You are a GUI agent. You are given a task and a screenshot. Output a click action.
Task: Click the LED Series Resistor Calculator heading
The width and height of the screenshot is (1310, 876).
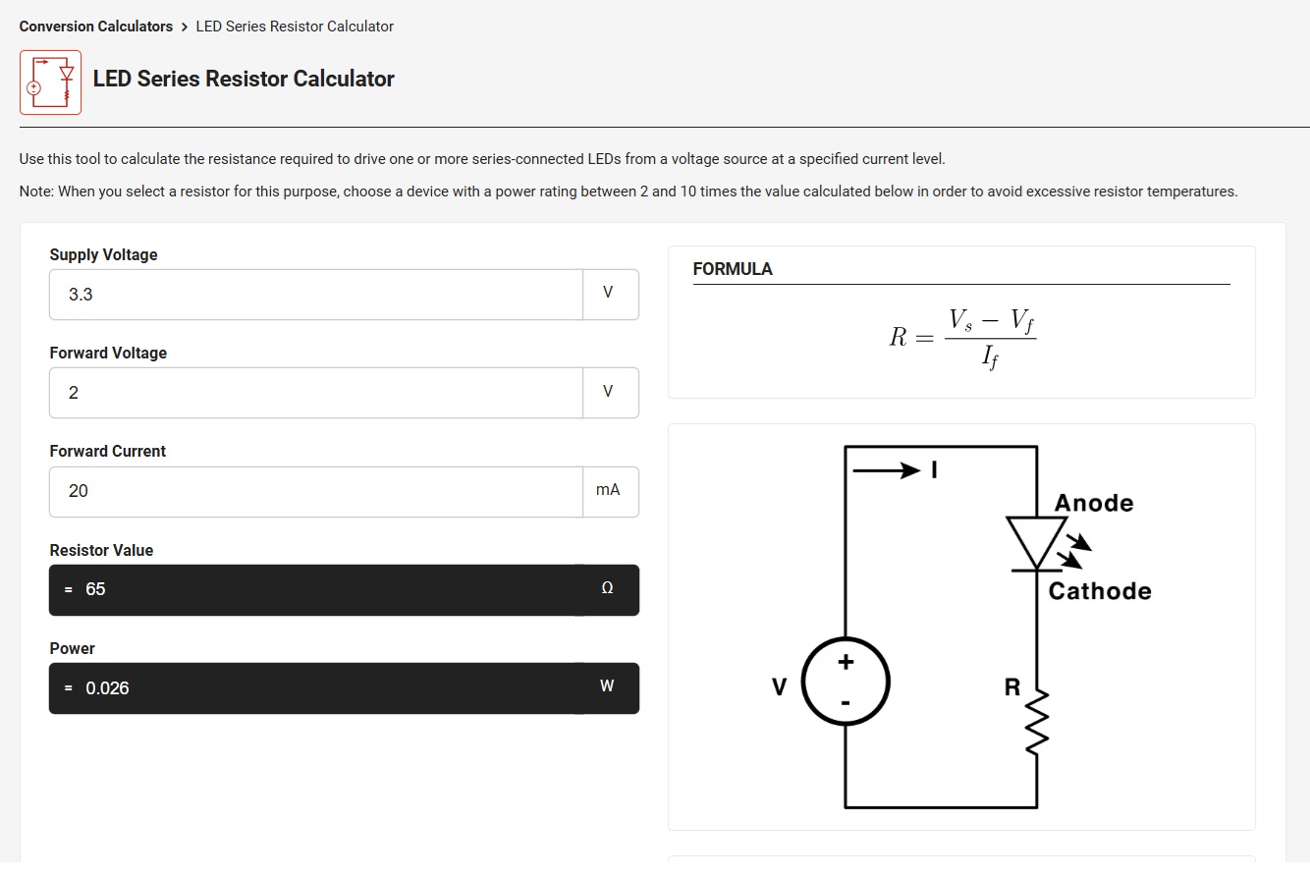coord(244,80)
